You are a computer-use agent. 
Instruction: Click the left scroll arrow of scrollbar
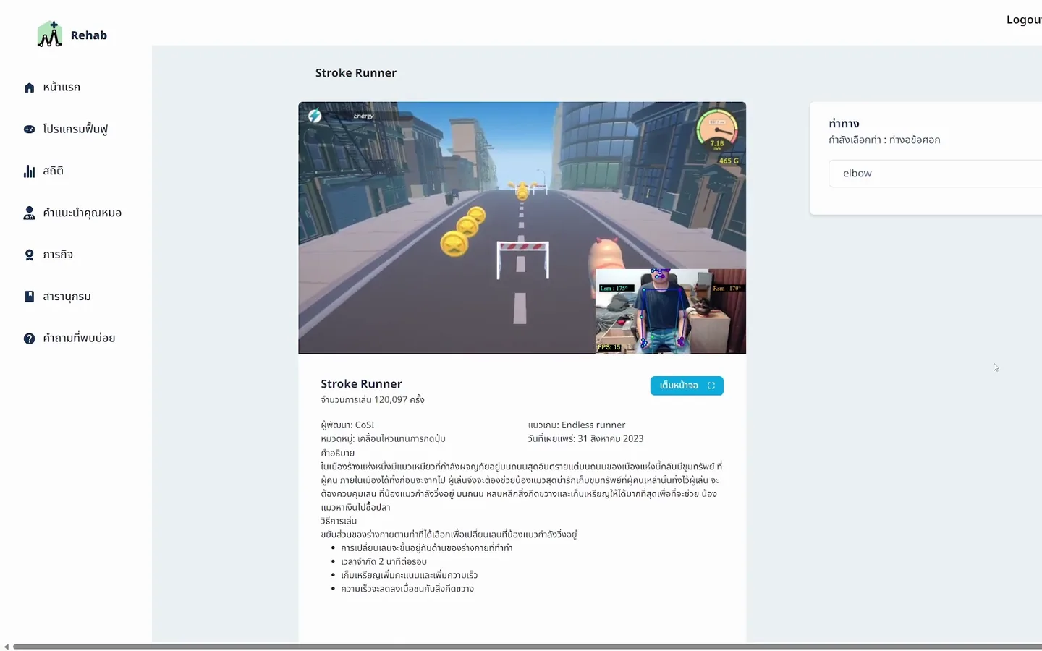point(7,647)
